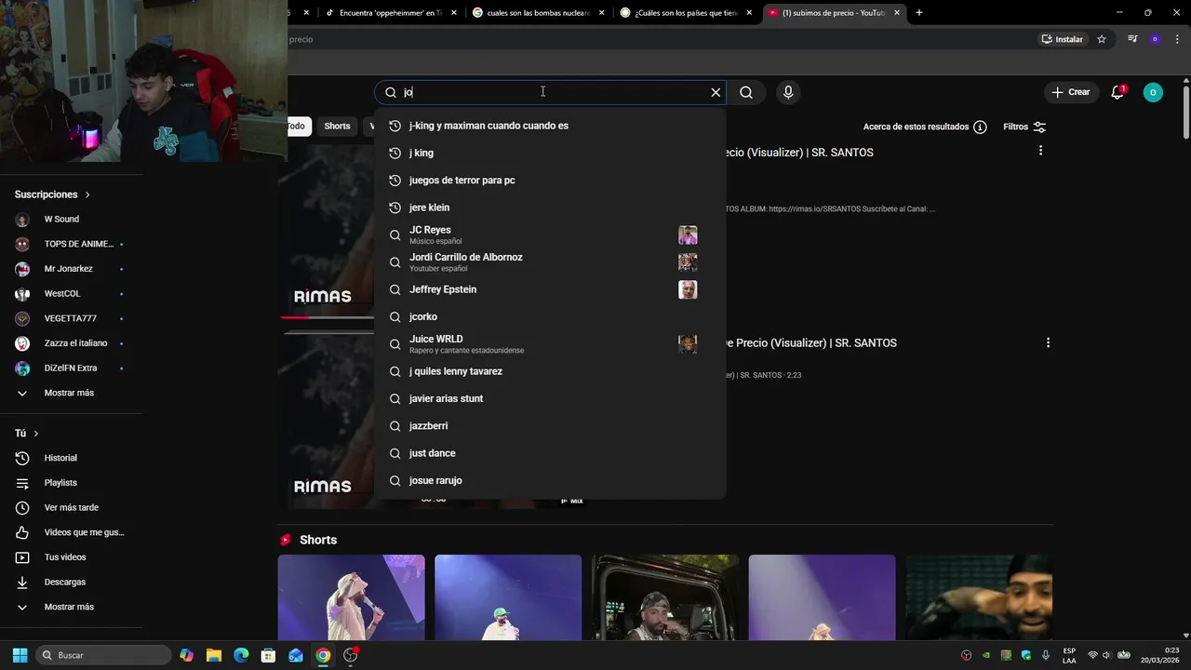Viewport: 1191px width, 670px height.
Task: Bookmark this page with star icon
Action: tap(1102, 39)
